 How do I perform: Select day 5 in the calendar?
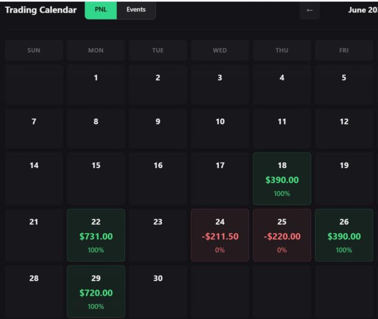344,85
